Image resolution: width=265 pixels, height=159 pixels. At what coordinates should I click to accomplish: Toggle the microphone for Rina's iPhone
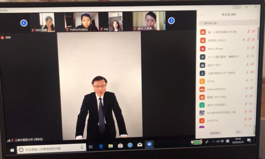247,48
